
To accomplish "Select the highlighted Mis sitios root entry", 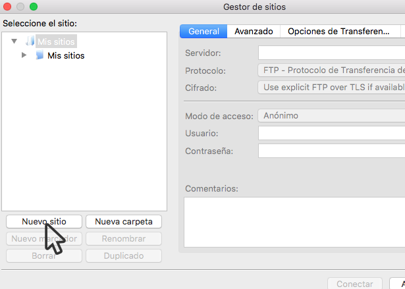I will [x=57, y=41].
